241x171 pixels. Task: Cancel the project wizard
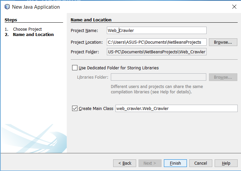201,163
